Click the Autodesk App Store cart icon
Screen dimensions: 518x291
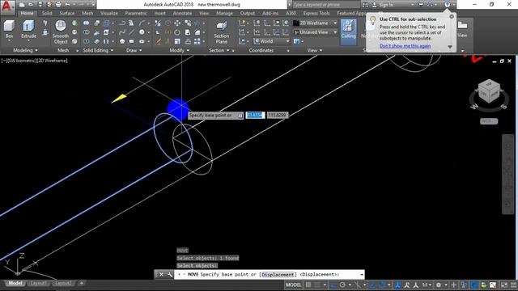point(421,5)
